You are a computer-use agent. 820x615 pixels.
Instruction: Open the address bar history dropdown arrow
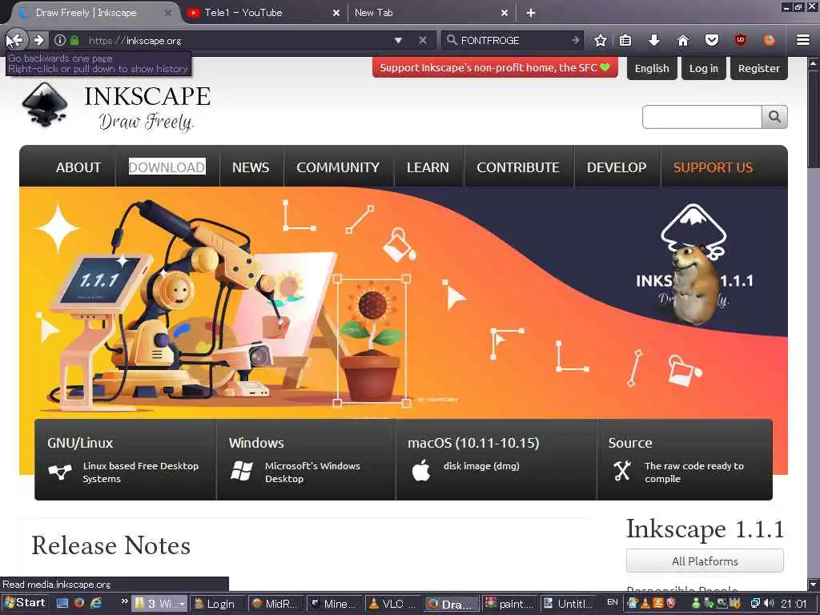click(x=398, y=40)
